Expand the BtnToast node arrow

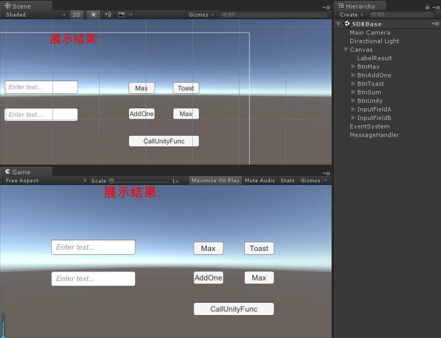tap(353, 84)
